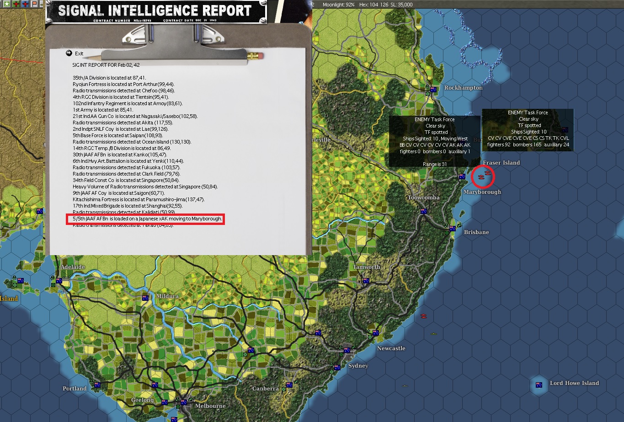Select the 5/5th JAAF AF Bn moving to Maryborough line
624x422 pixels.
coord(147,219)
